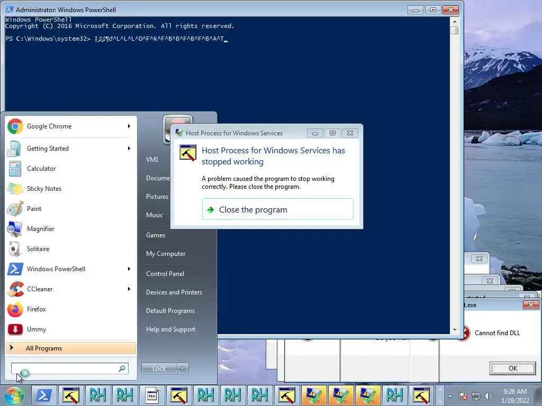This screenshot has width=542, height=406.
Task: Click the PowerShell command prompt line
Action: (116, 39)
